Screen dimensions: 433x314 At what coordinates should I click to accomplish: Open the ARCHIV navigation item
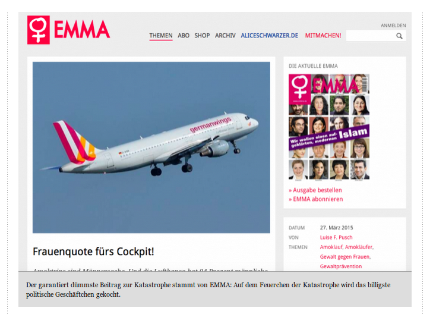tap(225, 36)
